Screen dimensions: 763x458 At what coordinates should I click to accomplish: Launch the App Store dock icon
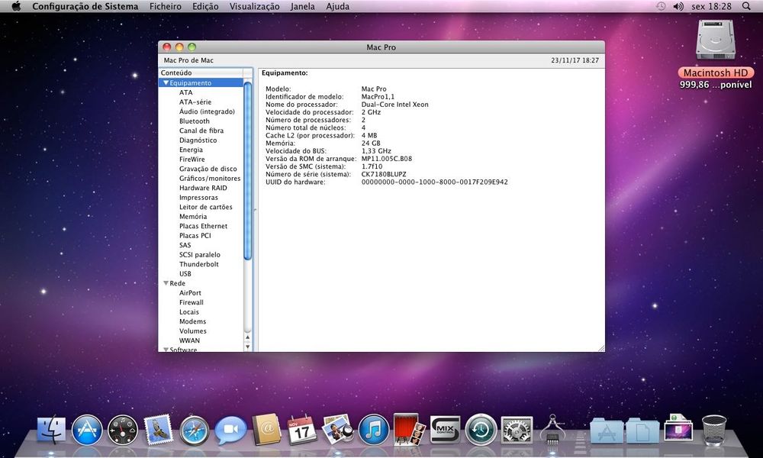click(x=87, y=431)
